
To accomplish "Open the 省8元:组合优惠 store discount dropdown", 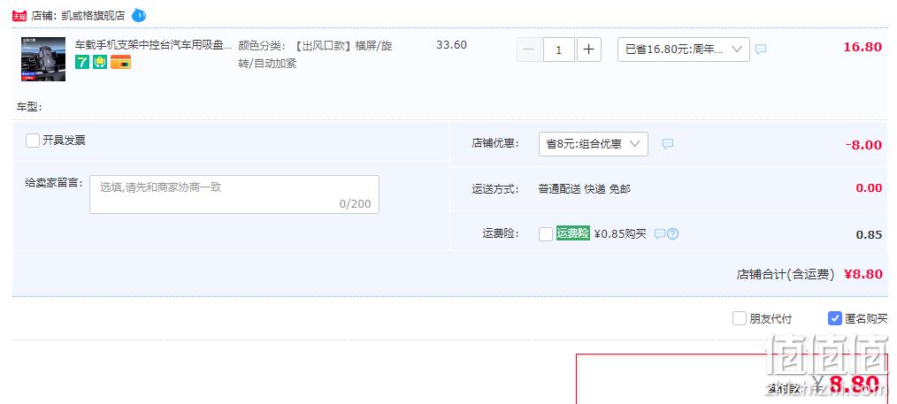I will 594,144.
